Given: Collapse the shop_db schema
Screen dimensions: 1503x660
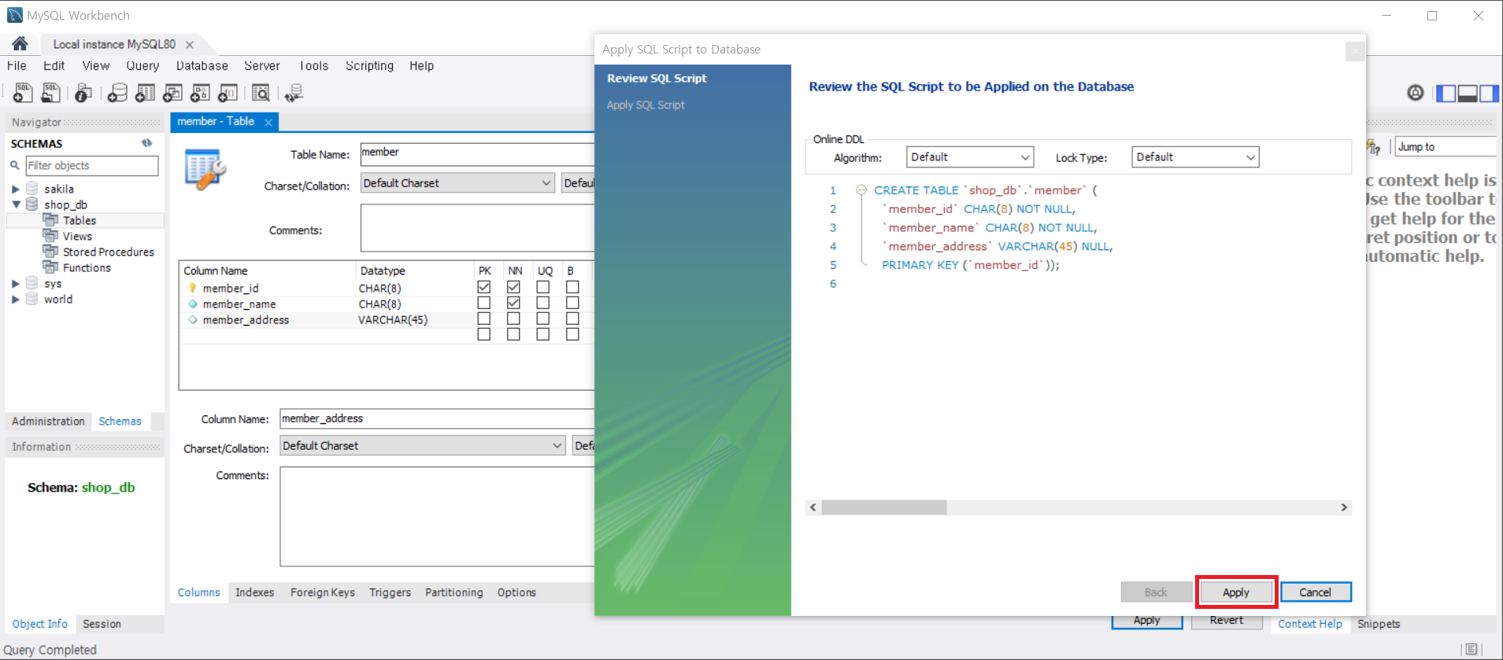Looking at the screenshot, I should click(15, 205).
